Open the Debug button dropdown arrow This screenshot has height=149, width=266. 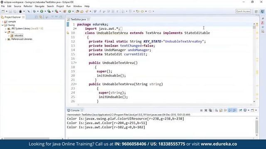click(38, 11)
